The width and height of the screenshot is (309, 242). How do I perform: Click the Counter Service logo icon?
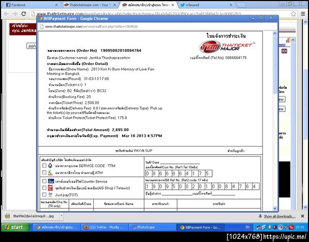(x=51, y=181)
